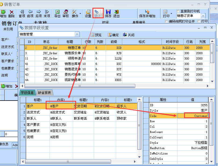Image resolution: width=218 pixels, height=166 pixels.
Task: Click scroll-up arrow of field grid
Action: pyautogui.click(x=139, y=99)
